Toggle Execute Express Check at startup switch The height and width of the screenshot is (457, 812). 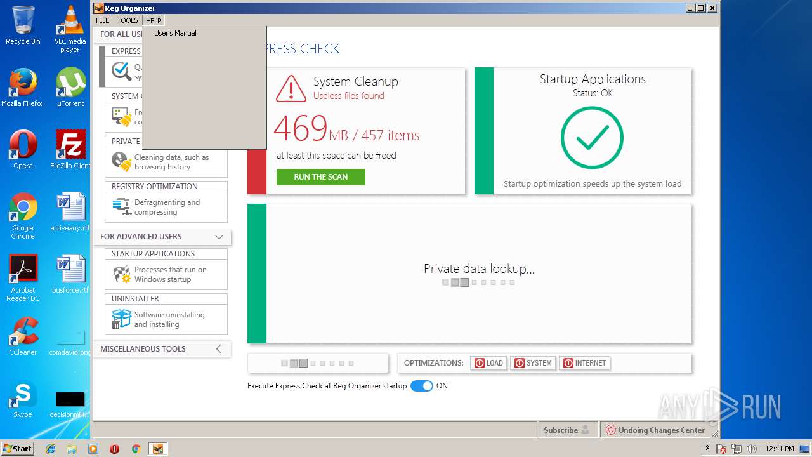pos(421,386)
